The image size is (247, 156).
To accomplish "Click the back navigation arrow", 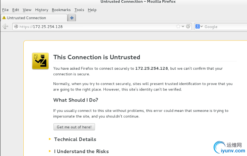I will [x=6, y=26].
